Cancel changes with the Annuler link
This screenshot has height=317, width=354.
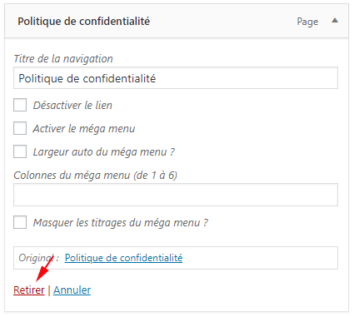(72, 290)
